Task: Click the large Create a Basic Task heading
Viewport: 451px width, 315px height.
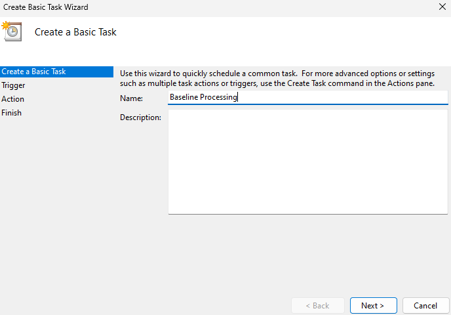Action: (x=75, y=32)
